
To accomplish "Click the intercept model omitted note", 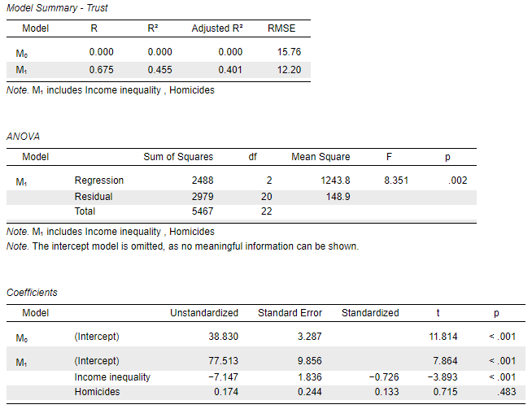I will pos(182,246).
